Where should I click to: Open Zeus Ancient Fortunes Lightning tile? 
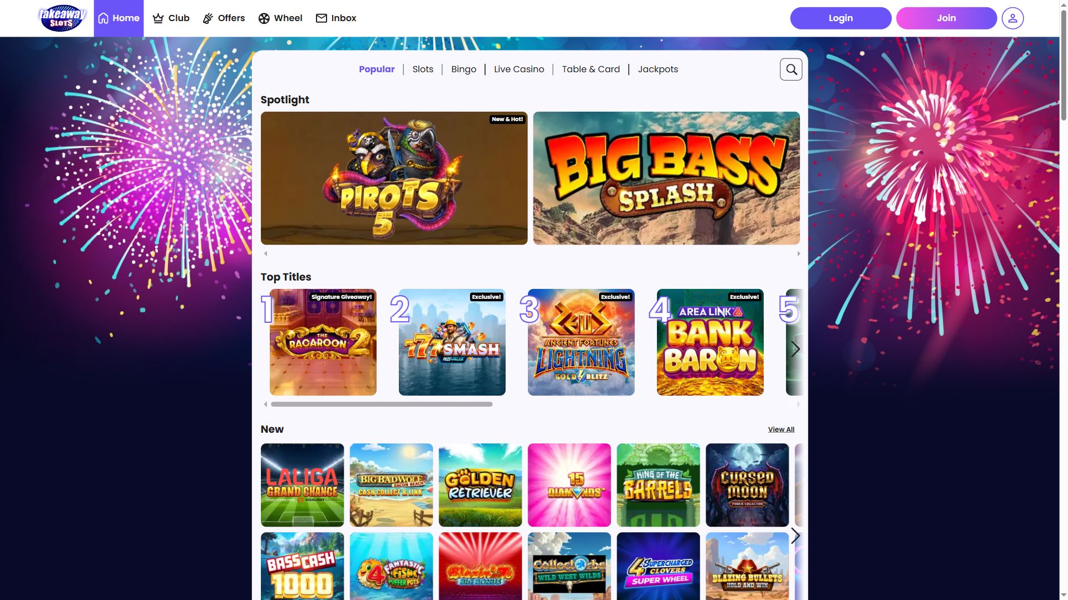(581, 342)
